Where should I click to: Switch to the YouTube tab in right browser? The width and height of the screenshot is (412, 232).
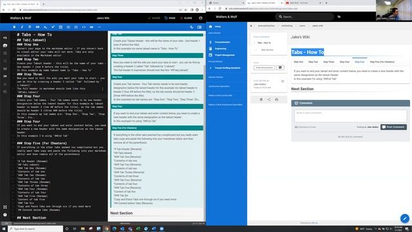tap(303, 3)
